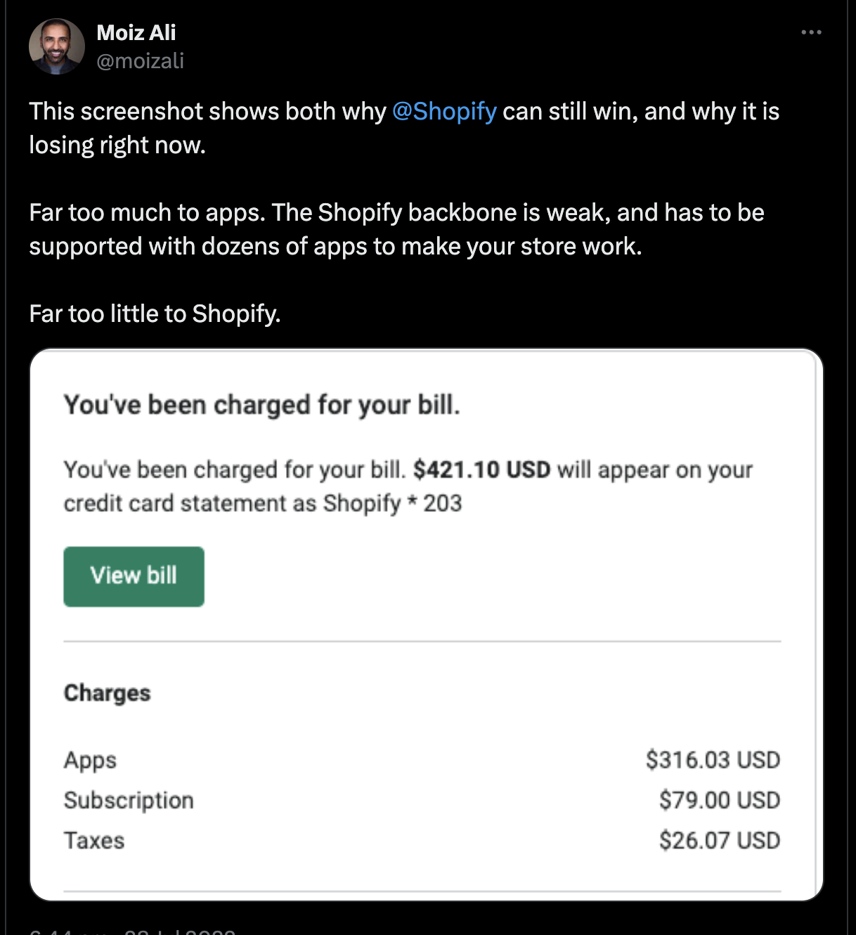The image size is (856, 935).
Task: Select the Subscription charge label
Action: [x=129, y=800]
